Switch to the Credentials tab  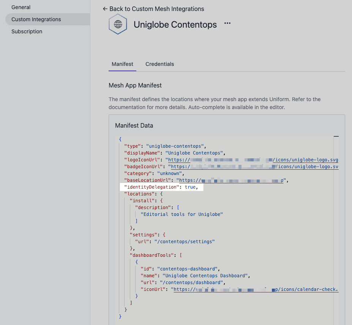(x=159, y=64)
